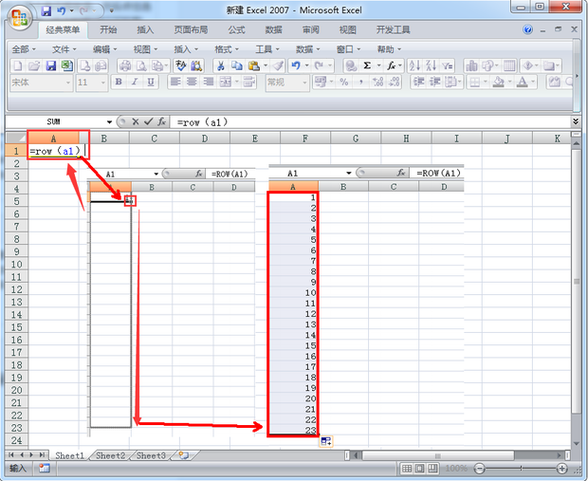Switch to Page Layout view in status bar
This screenshot has width=588, height=481.
pyautogui.click(x=419, y=468)
